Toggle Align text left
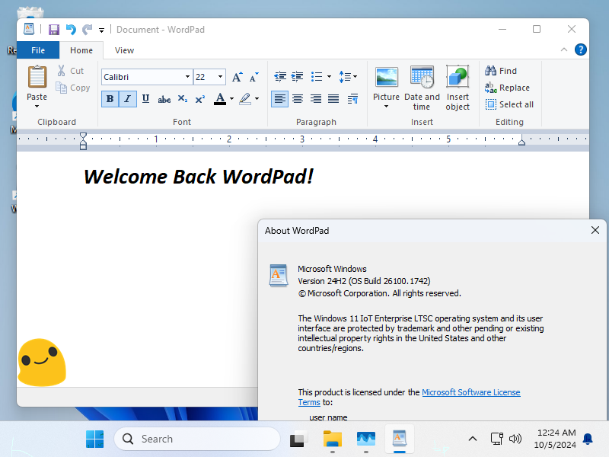The height and width of the screenshot is (457, 609). 279,99
